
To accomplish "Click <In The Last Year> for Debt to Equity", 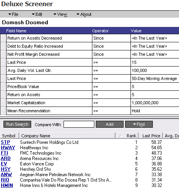I will [x=155, y=46].
